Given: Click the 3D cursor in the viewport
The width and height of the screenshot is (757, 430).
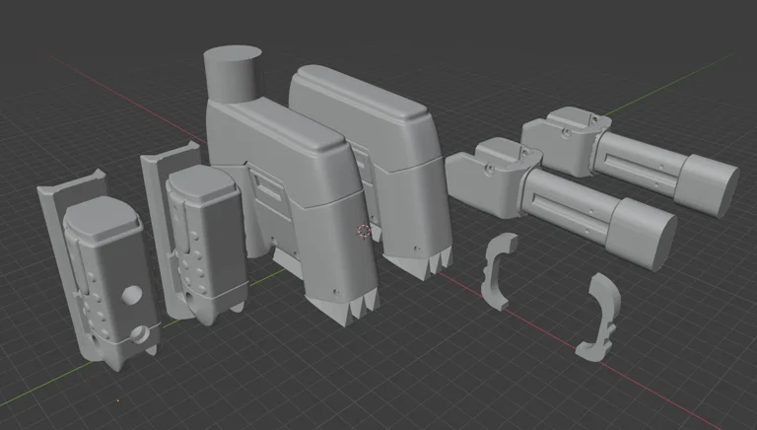Looking at the screenshot, I should [x=364, y=230].
